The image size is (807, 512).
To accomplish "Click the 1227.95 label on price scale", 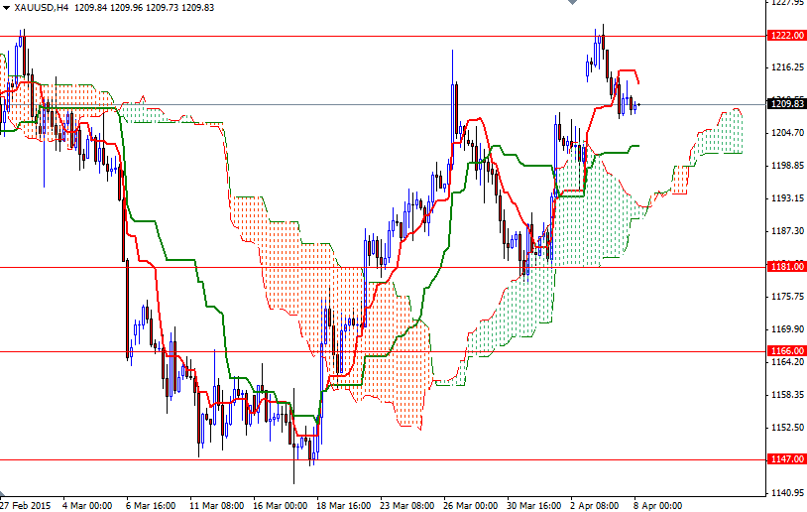I will tap(785, 3).
